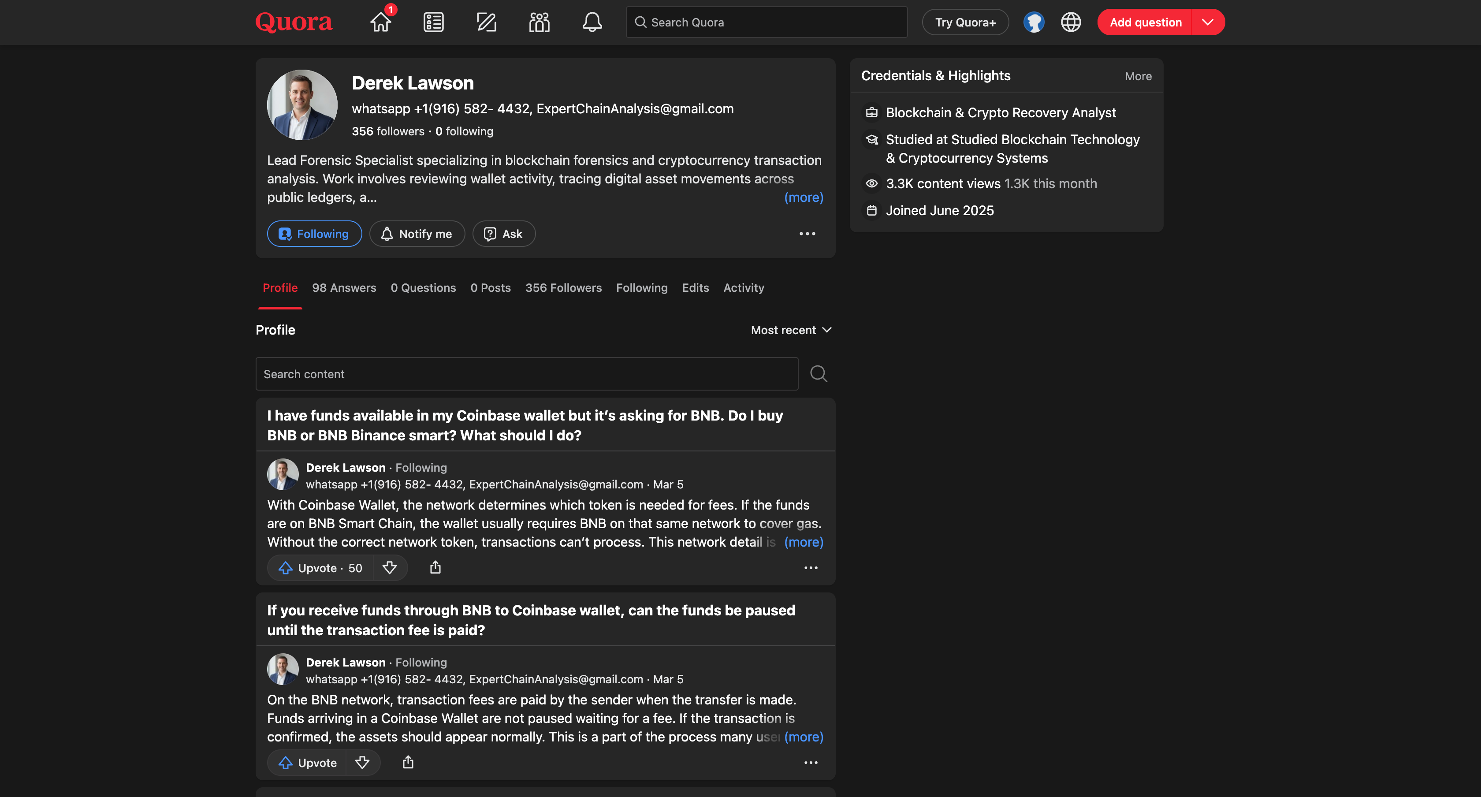Click More in Credentials & Highlights

(x=1138, y=76)
